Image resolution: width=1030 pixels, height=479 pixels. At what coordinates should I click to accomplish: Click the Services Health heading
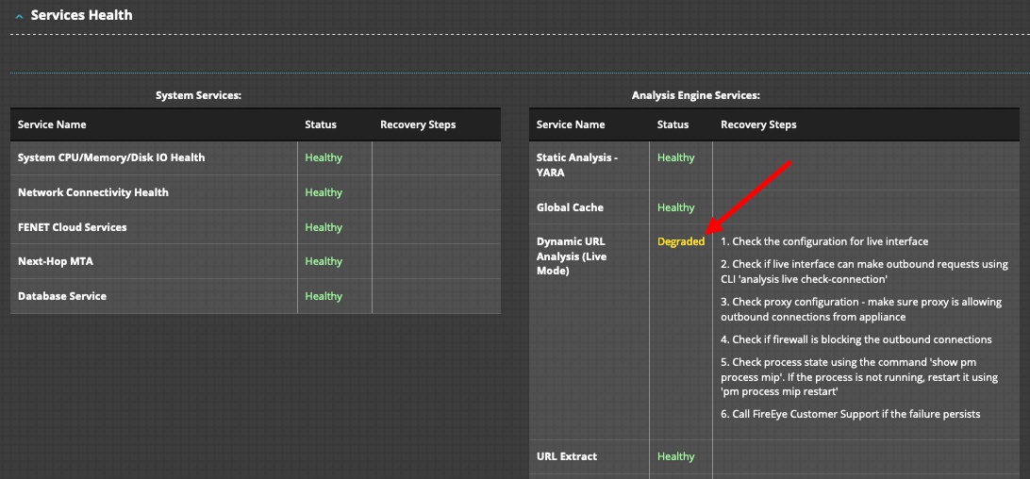[81, 15]
